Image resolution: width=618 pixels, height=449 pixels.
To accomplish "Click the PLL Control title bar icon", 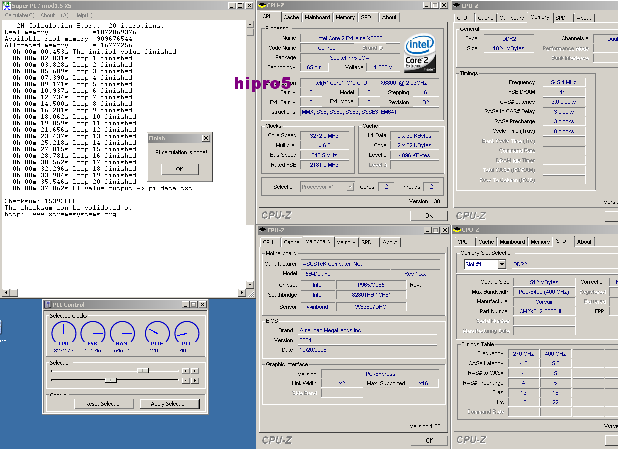I will tap(48, 305).
